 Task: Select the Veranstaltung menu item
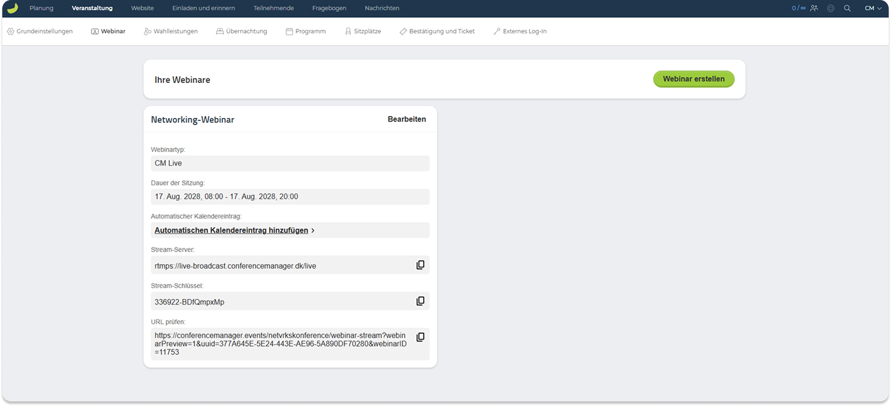pos(92,8)
